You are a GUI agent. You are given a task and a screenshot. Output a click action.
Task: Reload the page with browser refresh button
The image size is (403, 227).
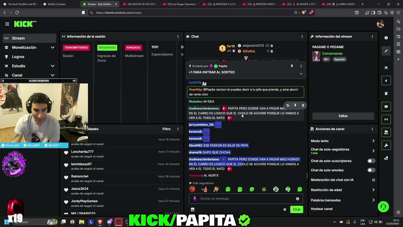click(17, 13)
